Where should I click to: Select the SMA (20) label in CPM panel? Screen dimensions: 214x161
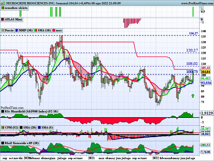(x=30, y=128)
